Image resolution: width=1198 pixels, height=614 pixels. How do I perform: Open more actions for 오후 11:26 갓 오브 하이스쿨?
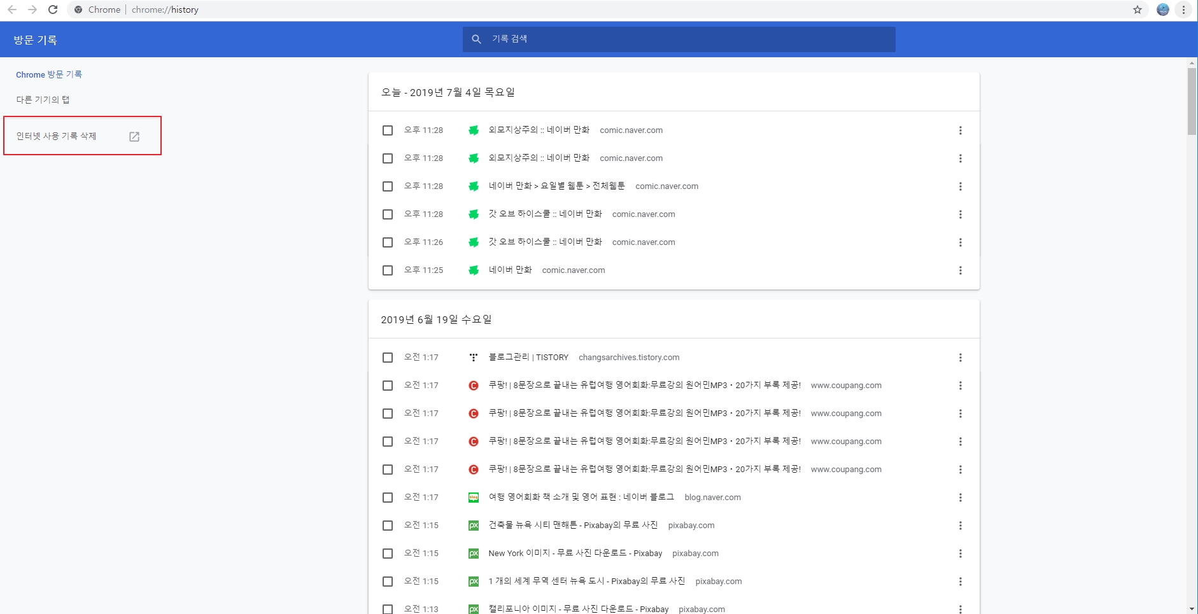coord(961,242)
